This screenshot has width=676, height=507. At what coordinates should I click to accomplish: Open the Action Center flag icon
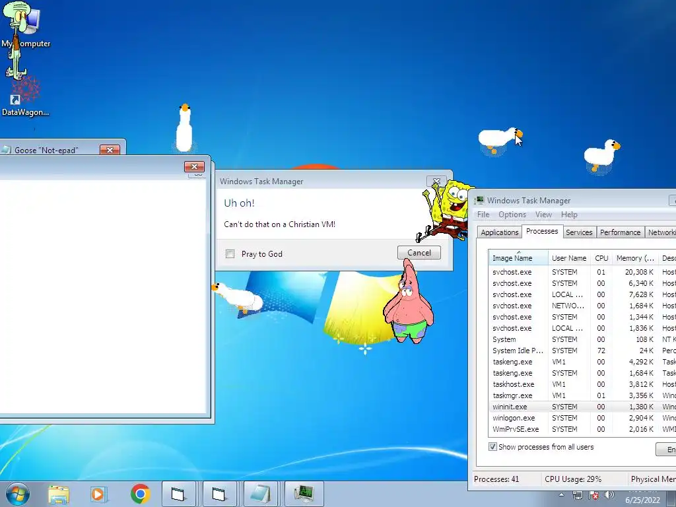pyautogui.click(x=593, y=495)
